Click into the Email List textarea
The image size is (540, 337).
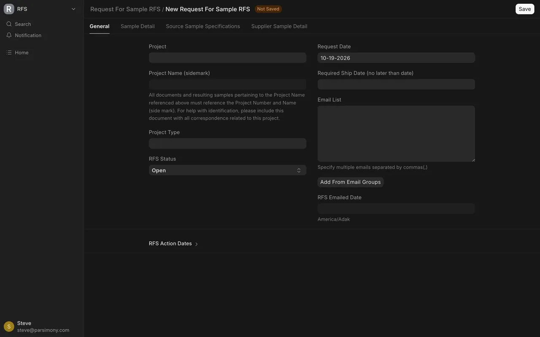coord(396,134)
